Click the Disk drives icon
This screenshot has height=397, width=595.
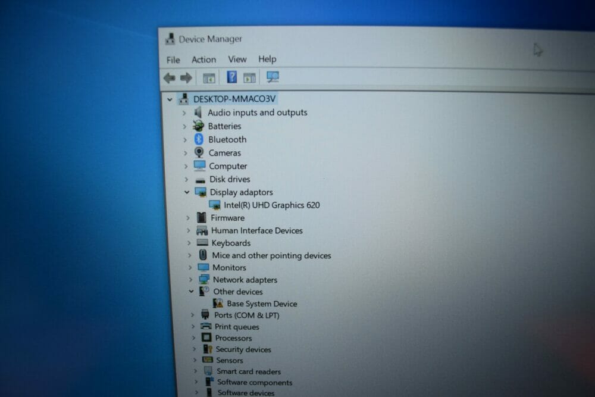coord(201,180)
